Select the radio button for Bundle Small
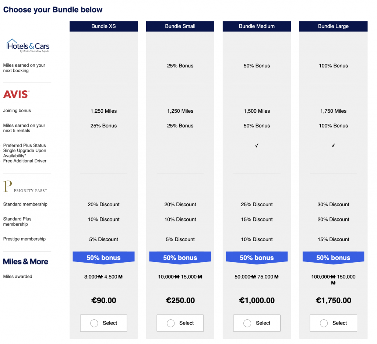377x344 pixels. pyautogui.click(x=170, y=323)
